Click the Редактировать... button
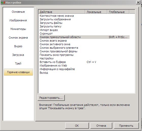Viewport: 142px width, 131px height. pos(51,98)
